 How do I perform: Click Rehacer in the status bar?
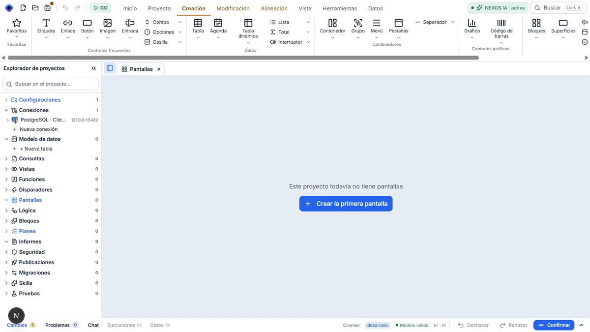[x=514, y=325]
